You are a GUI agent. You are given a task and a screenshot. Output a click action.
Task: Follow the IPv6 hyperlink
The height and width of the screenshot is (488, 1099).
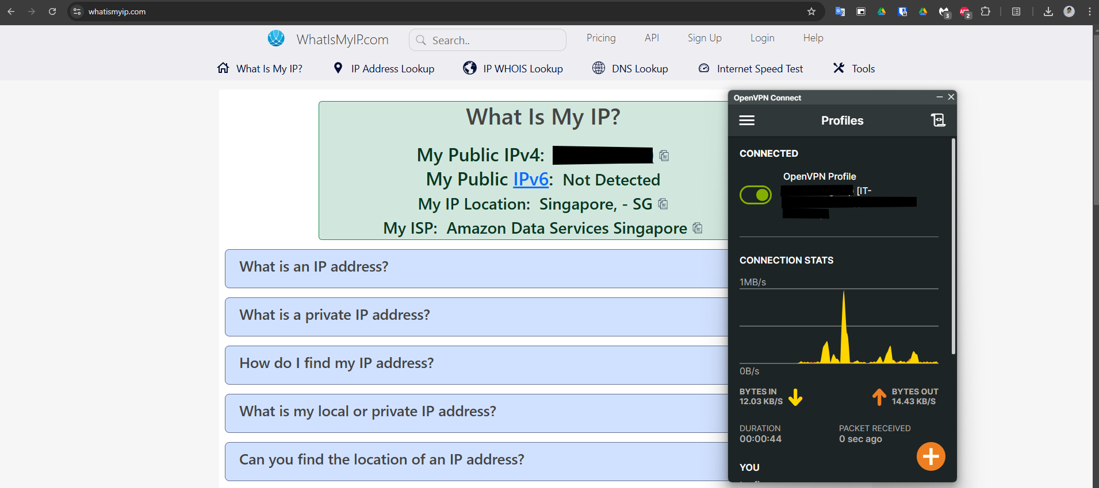(x=530, y=180)
